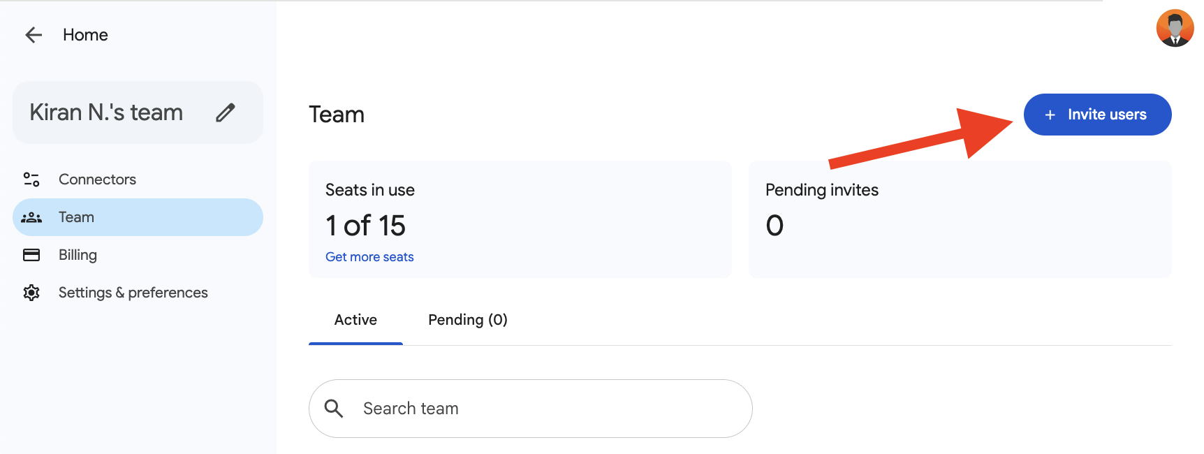The image size is (1204, 454).
Task: Click the magnifier icon in search box
Action: tap(334, 409)
